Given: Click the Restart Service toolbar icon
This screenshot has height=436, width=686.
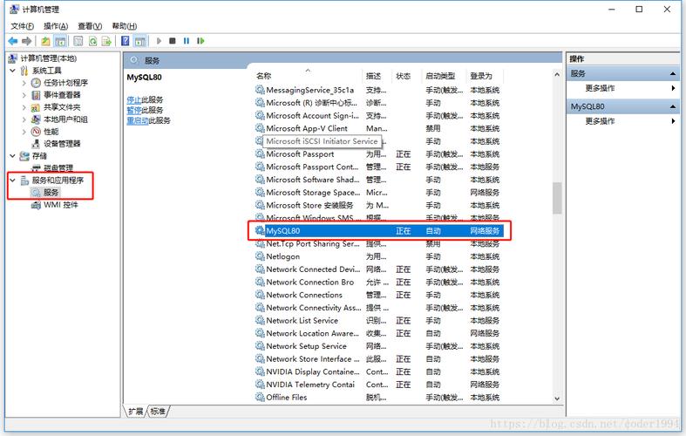Looking at the screenshot, I should [x=200, y=41].
